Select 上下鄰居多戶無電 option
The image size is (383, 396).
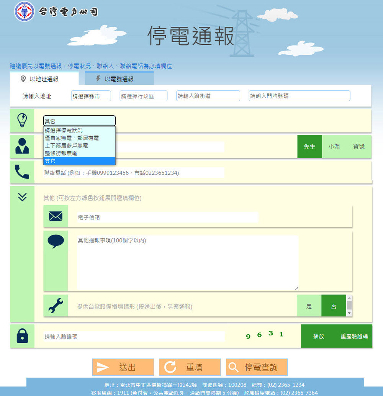coord(79,146)
